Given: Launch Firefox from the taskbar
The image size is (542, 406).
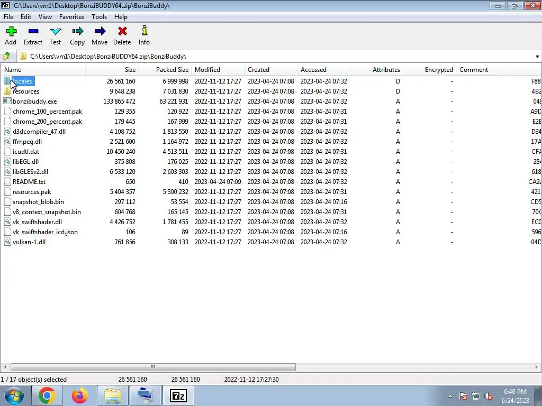Looking at the screenshot, I should pyautogui.click(x=79, y=395).
